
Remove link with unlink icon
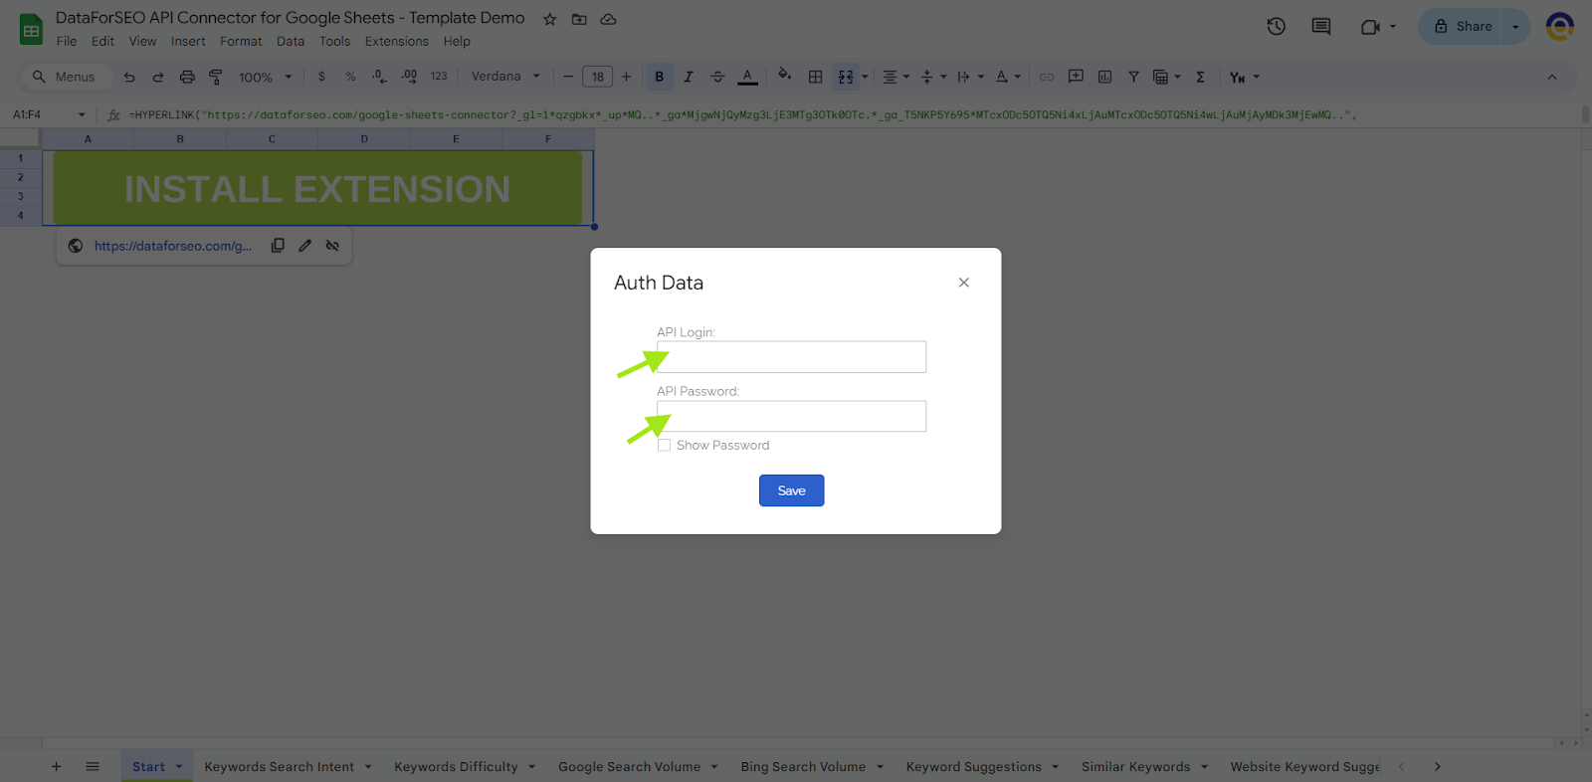[333, 246]
